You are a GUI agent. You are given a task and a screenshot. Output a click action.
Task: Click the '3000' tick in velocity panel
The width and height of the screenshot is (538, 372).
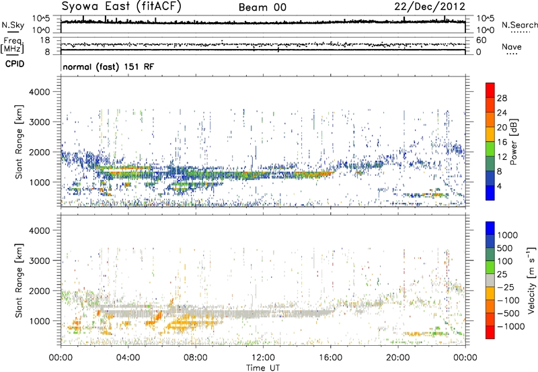[x=39, y=261]
